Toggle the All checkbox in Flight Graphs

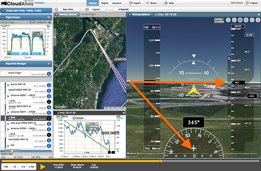point(31,22)
